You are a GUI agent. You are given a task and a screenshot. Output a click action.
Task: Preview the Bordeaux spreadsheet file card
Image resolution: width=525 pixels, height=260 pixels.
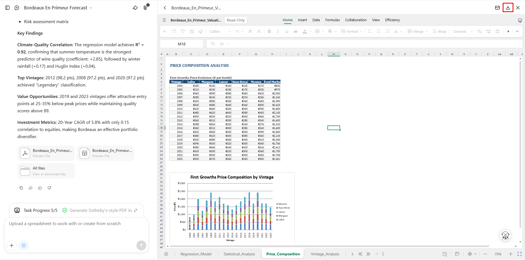106,153
